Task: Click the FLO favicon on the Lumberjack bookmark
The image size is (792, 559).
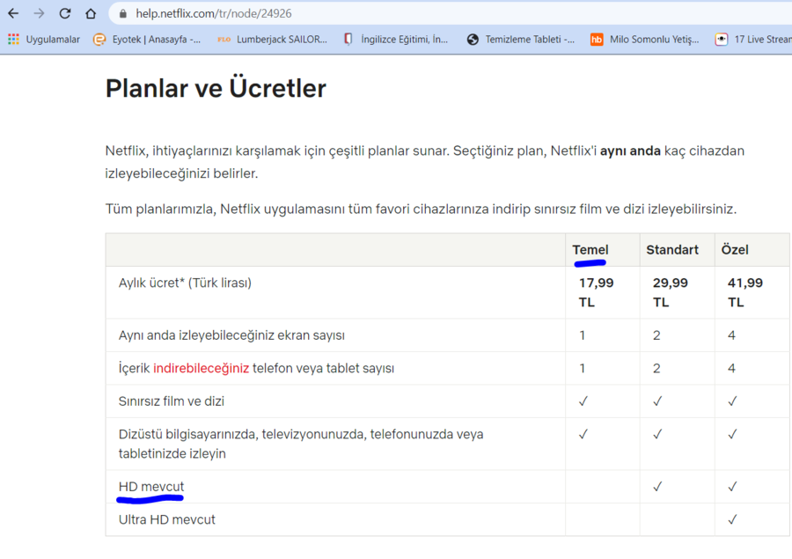Action: (x=224, y=40)
